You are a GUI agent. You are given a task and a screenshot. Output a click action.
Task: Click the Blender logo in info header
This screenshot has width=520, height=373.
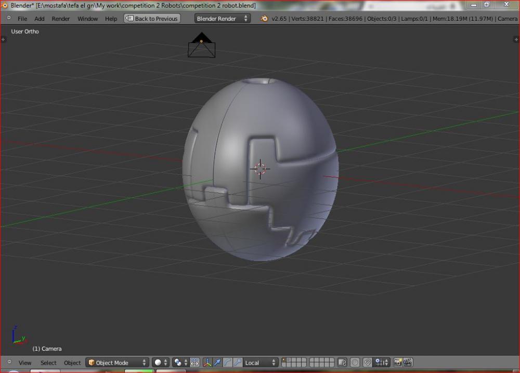click(264, 19)
